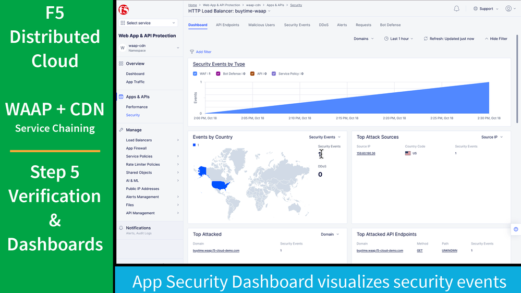The image size is (521, 293).
Task: Toggle the Service Policy legend checkbox
Action: click(274, 74)
